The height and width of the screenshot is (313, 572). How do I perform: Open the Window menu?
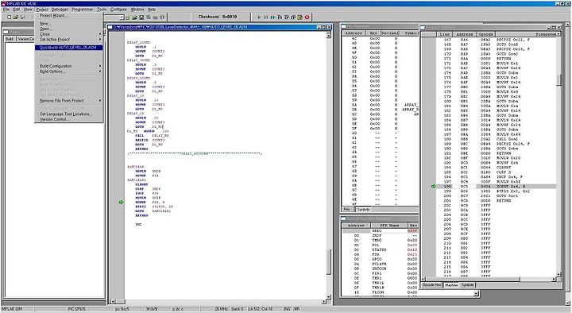coord(137,9)
